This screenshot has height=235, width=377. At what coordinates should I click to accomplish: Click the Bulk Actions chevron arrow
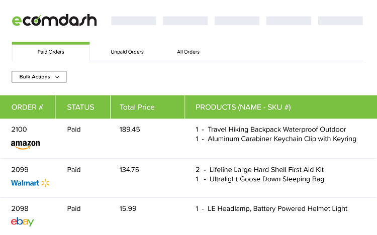click(57, 77)
